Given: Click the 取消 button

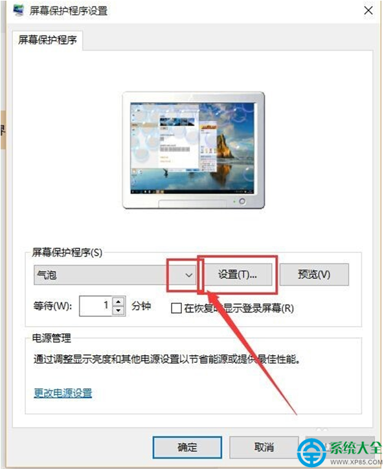Looking at the screenshot, I should (x=264, y=447).
